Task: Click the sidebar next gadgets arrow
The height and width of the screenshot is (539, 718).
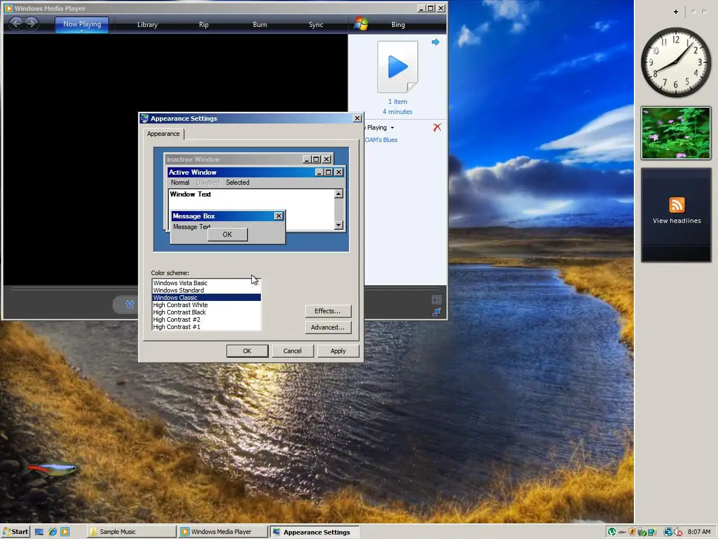Action: coord(705,12)
